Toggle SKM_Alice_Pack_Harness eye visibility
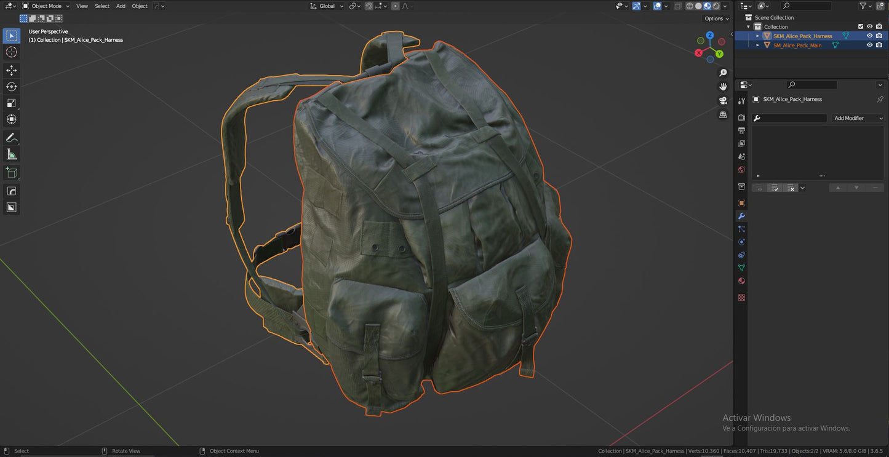 pos(869,36)
